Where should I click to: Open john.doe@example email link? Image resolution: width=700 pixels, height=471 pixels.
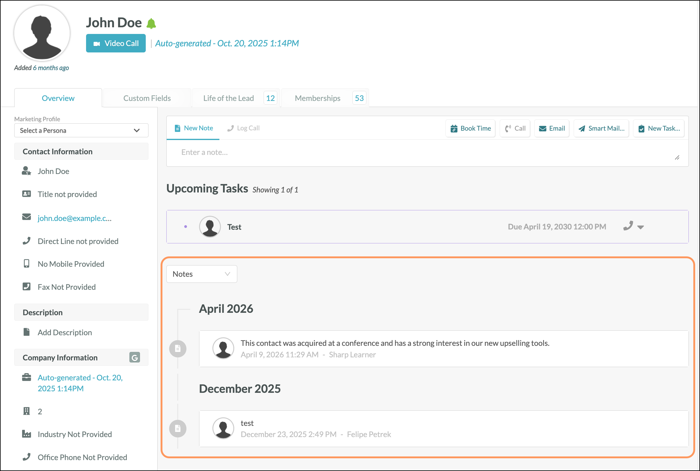coord(74,218)
